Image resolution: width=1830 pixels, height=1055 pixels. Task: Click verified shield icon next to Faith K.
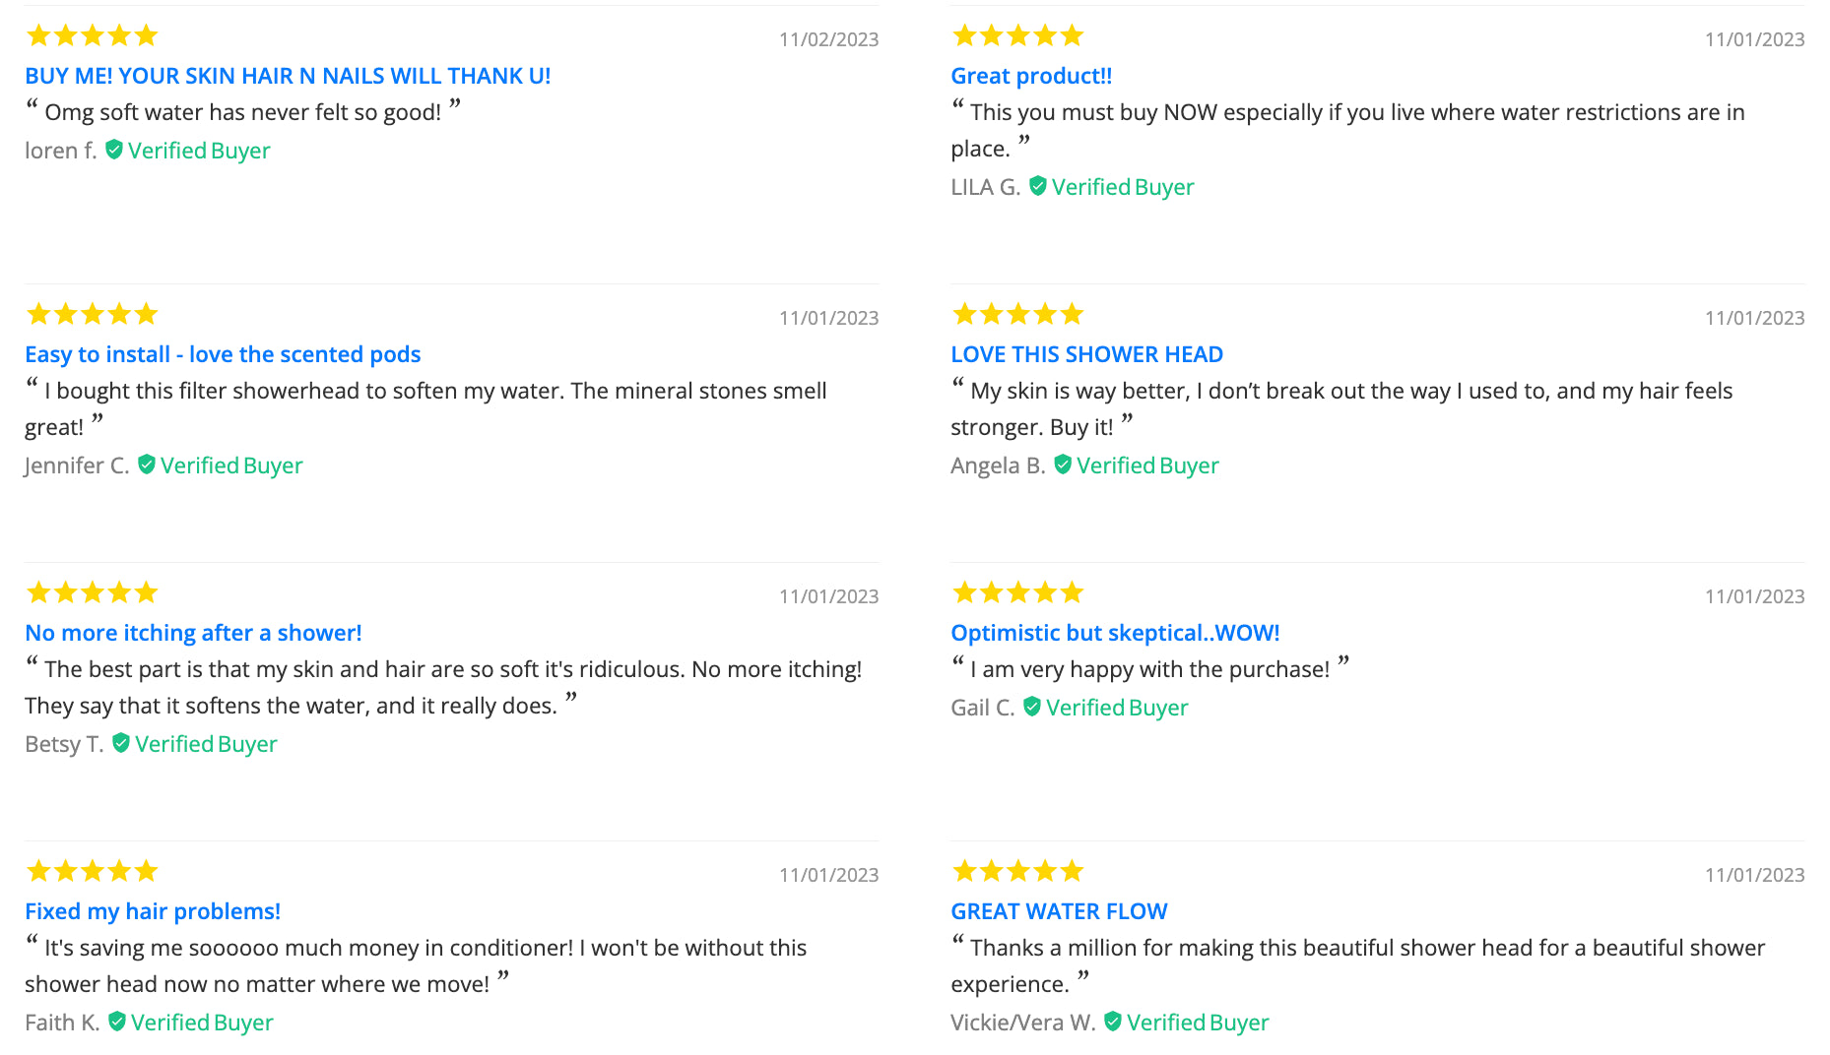(117, 1022)
